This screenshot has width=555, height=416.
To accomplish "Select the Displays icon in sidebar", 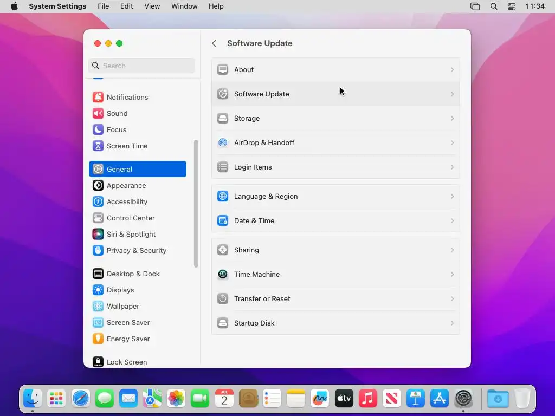I will pyautogui.click(x=98, y=290).
